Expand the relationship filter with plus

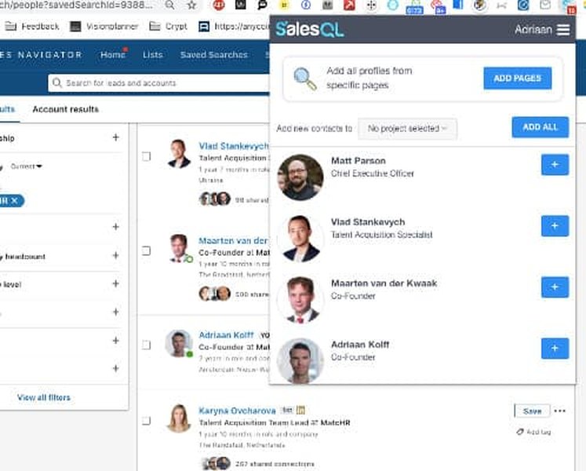click(x=116, y=137)
